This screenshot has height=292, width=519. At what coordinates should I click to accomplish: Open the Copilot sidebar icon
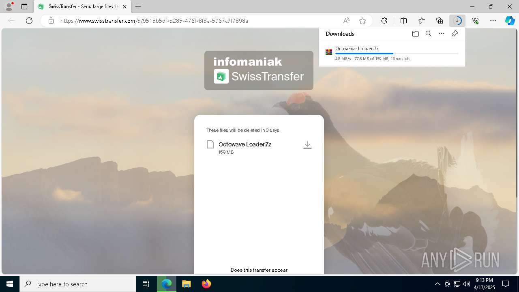(510, 21)
